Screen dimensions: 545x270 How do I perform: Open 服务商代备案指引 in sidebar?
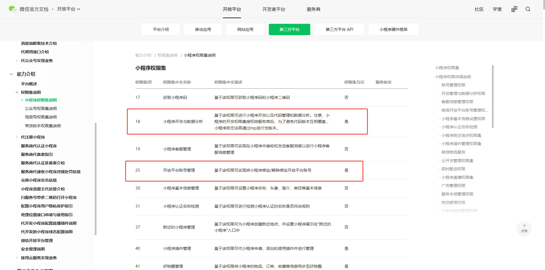[37, 154]
